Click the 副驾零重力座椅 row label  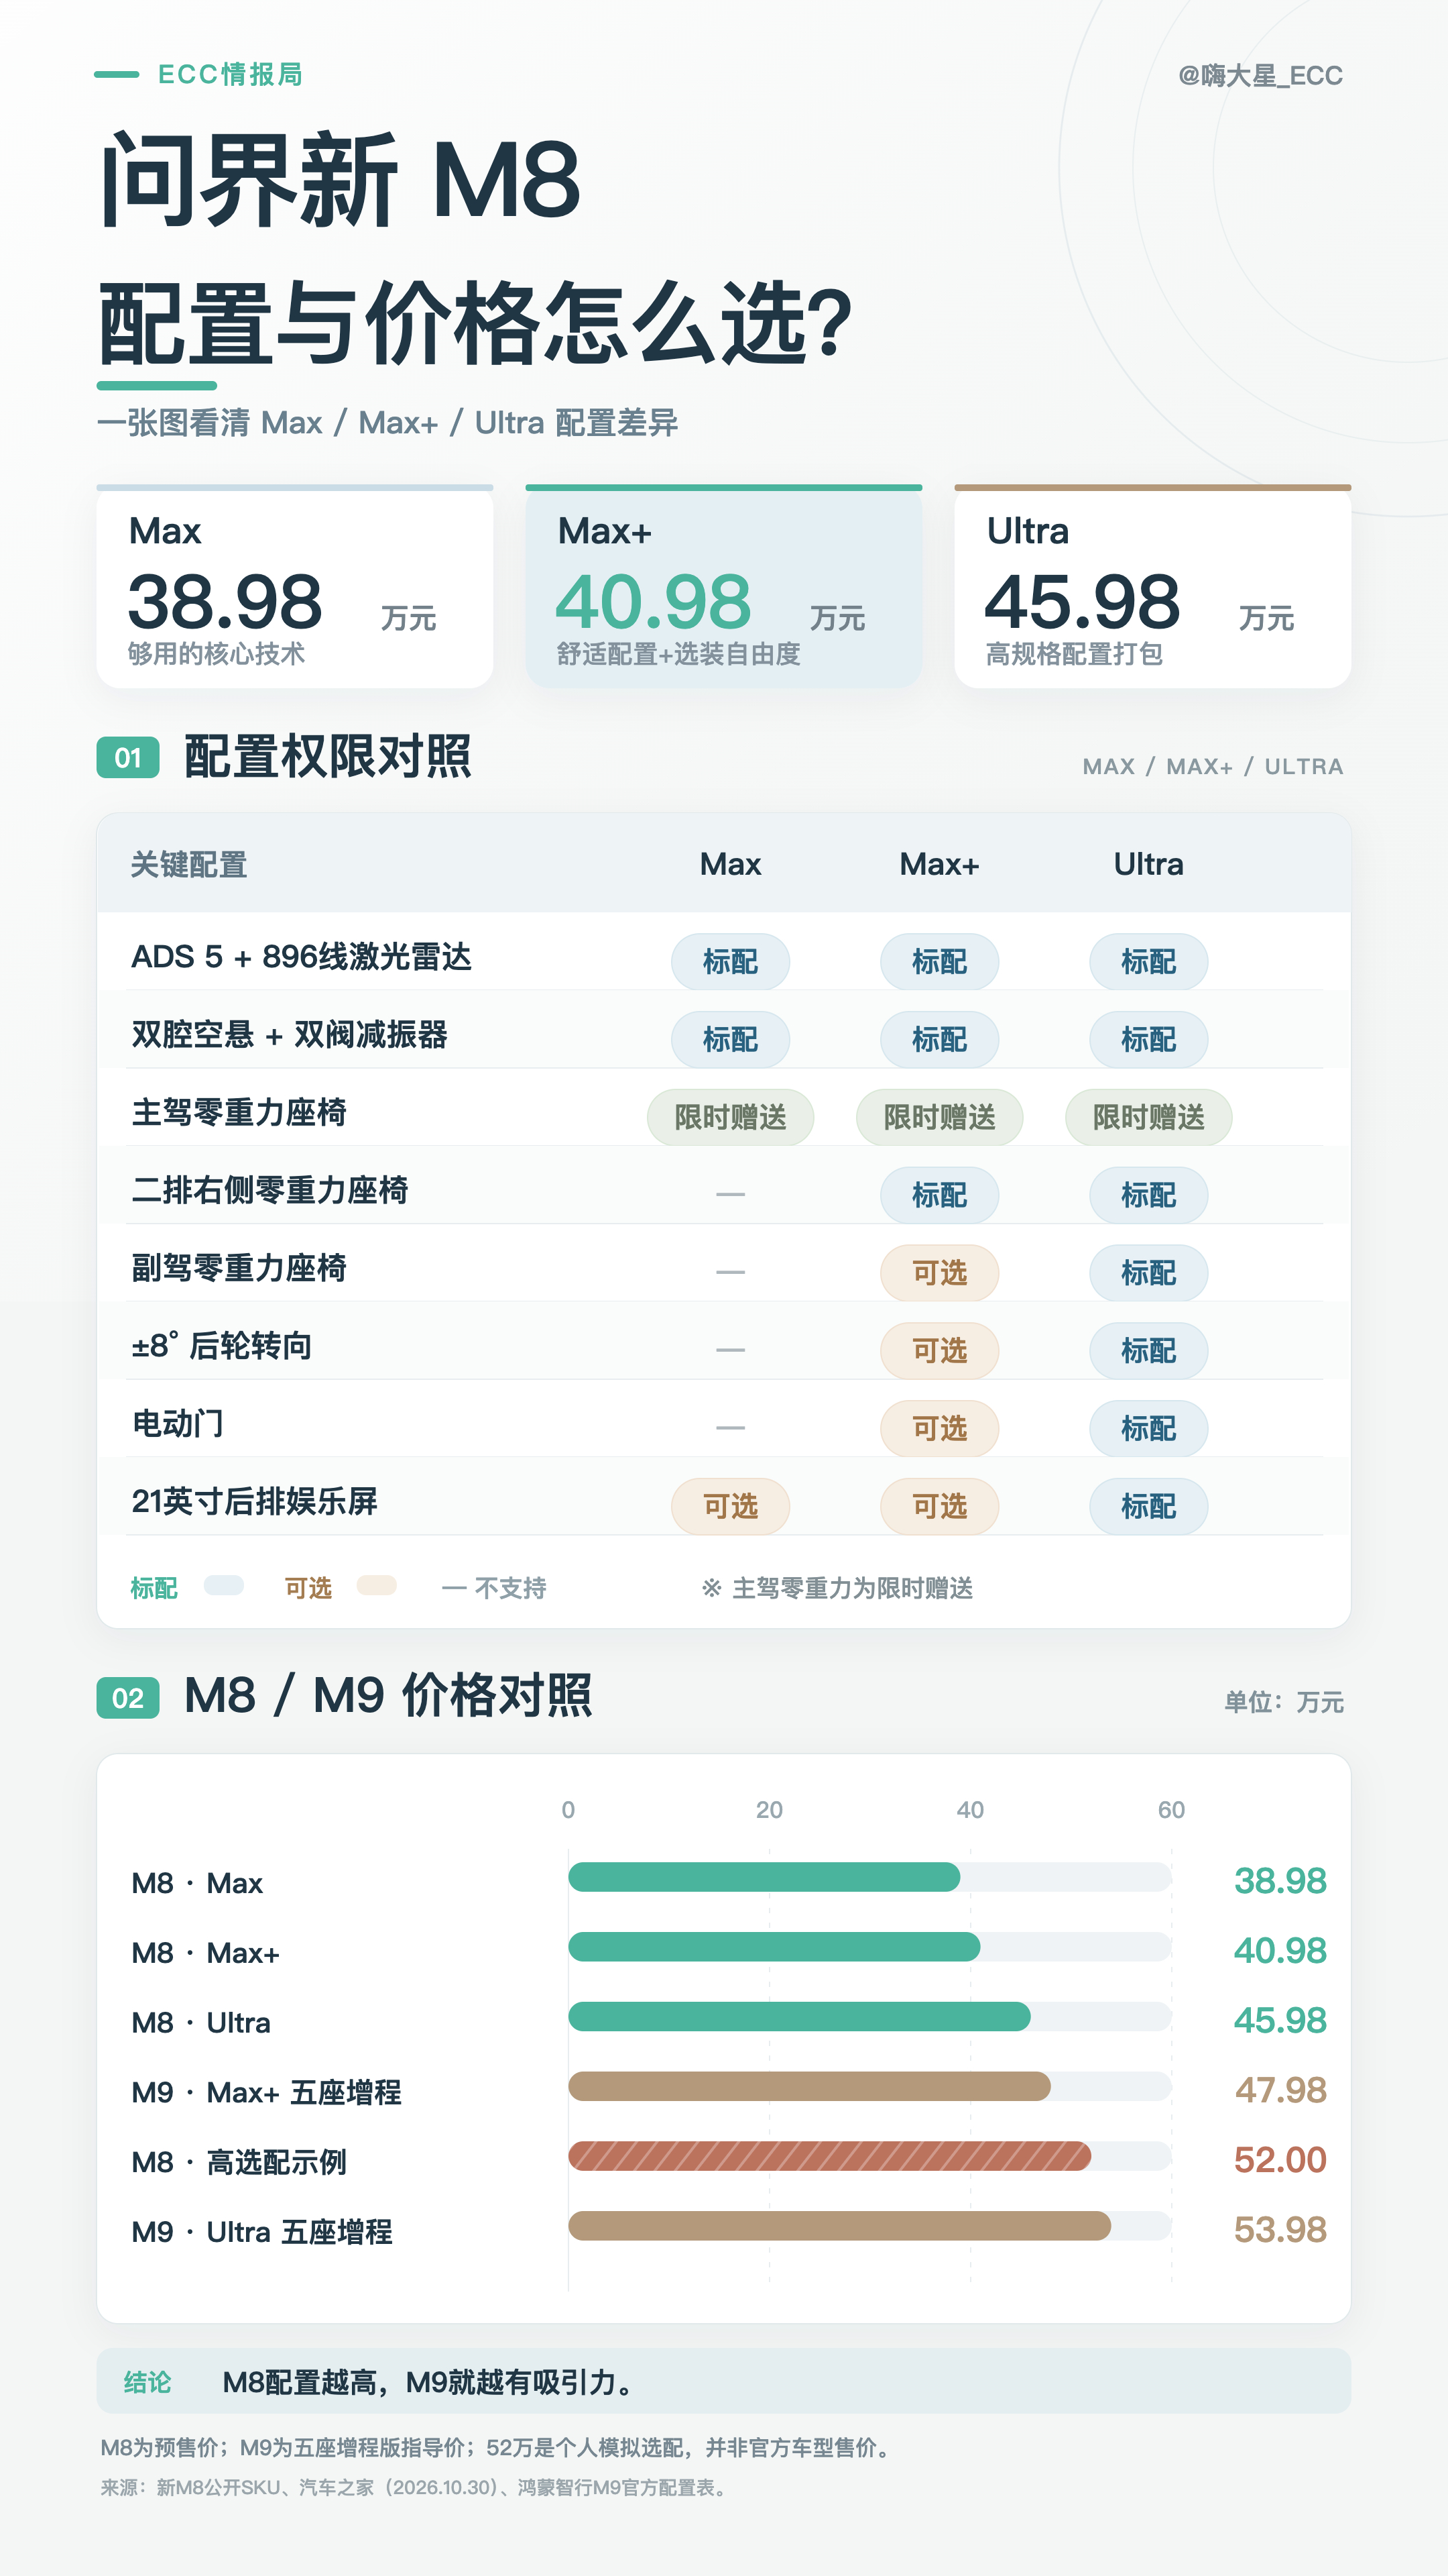pos(239,1269)
